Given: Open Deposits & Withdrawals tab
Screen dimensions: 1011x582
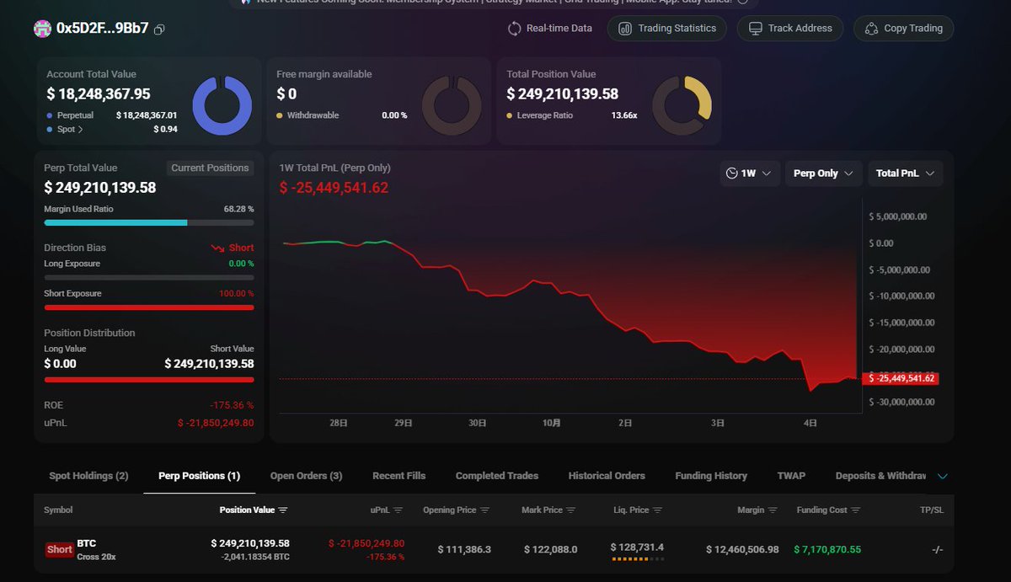Looking at the screenshot, I should (880, 476).
